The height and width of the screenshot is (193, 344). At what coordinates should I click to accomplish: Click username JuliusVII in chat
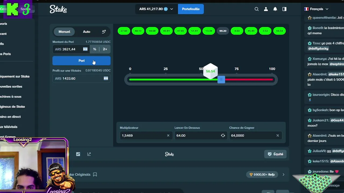pyautogui.click(x=319, y=151)
